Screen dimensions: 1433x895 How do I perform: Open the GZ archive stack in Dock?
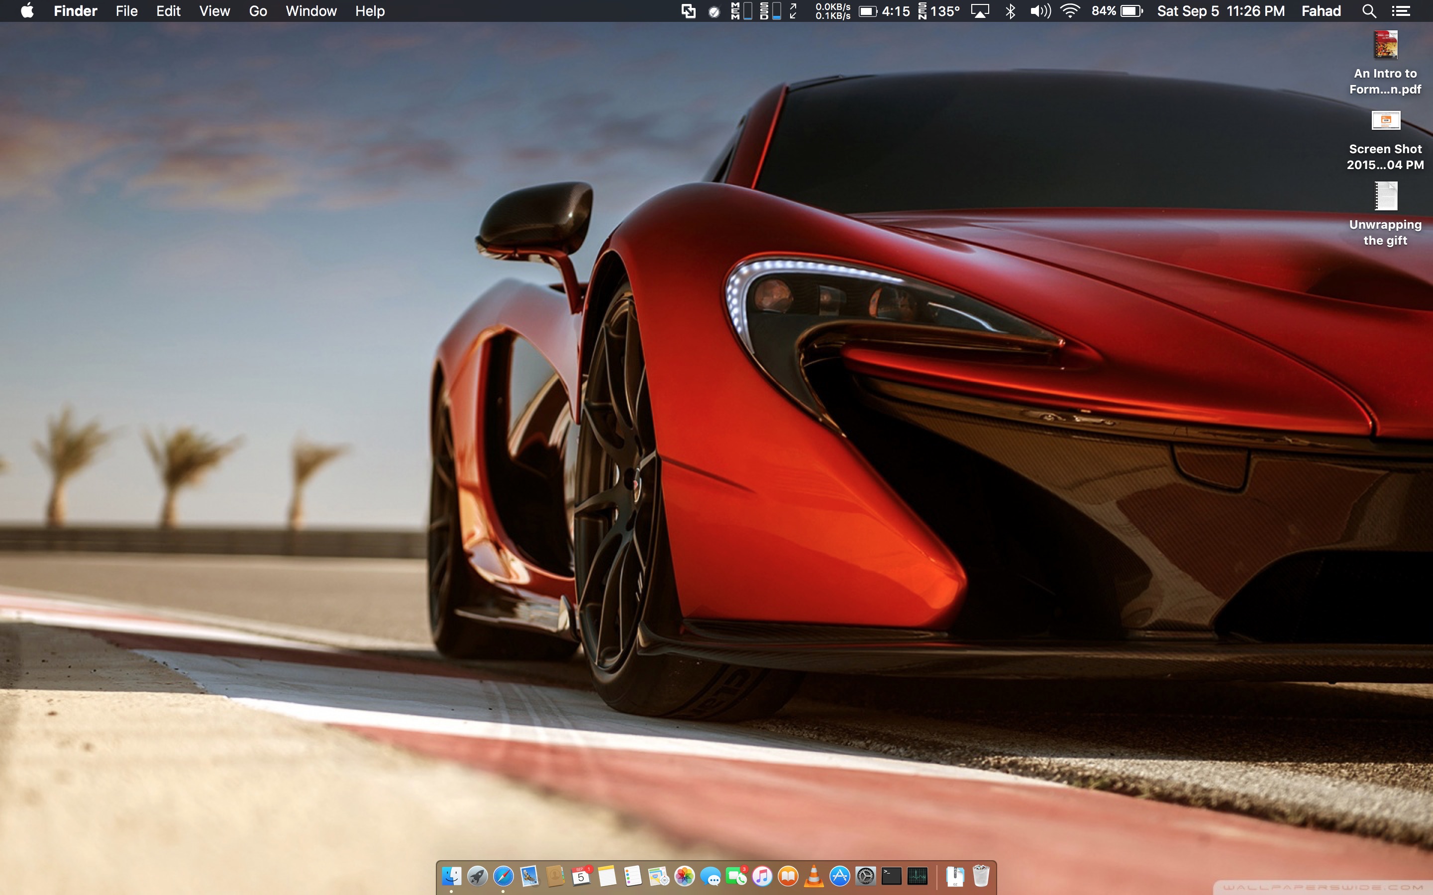954,876
